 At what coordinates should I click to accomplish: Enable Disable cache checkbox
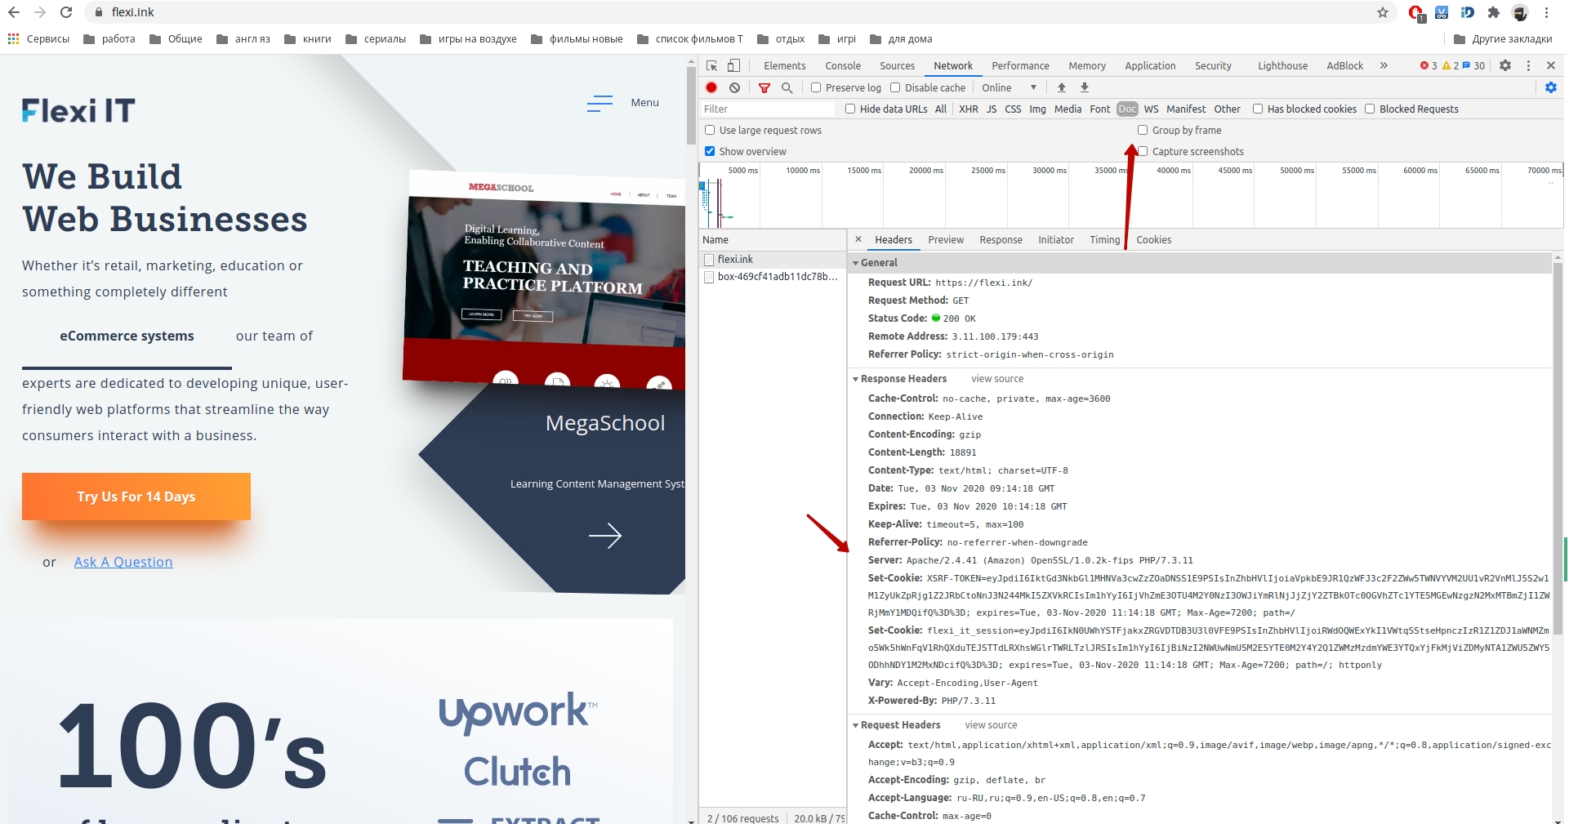(x=895, y=87)
